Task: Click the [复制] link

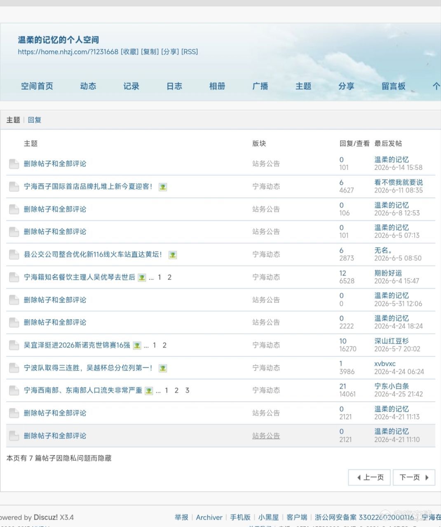Action: pos(150,52)
